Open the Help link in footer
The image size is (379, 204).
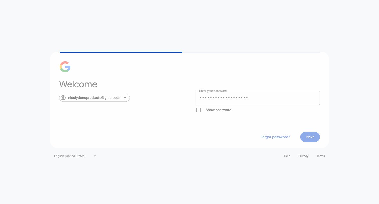click(287, 156)
